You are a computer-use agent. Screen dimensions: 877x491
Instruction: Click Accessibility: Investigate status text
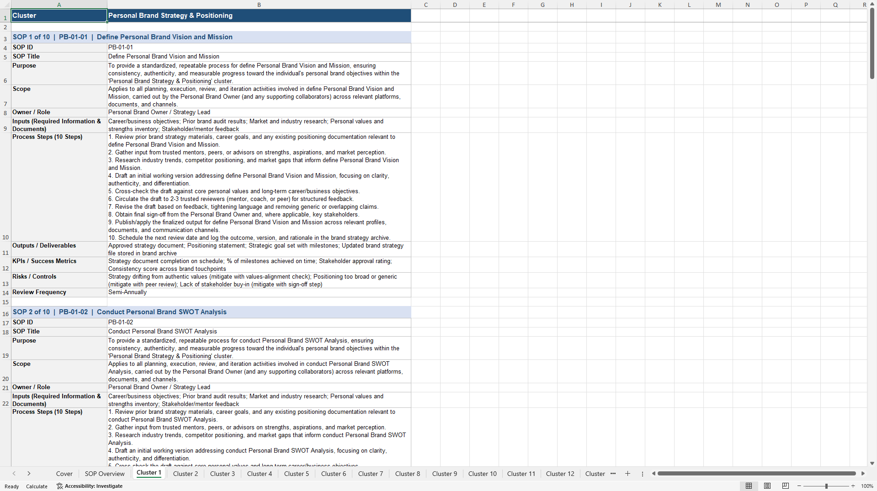[94, 486]
